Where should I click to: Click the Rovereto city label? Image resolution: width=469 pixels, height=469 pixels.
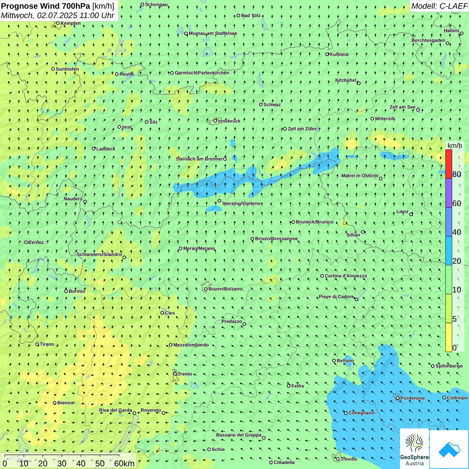151,410
